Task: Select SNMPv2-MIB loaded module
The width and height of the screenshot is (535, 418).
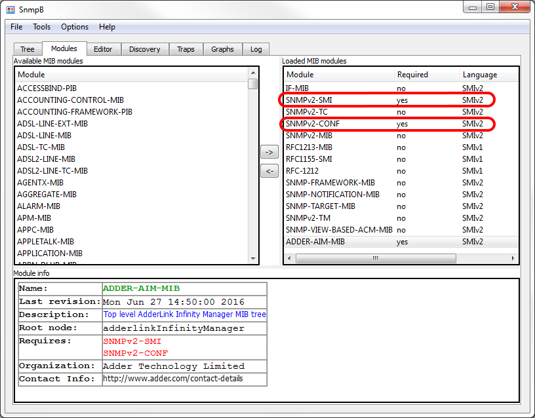Action: click(x=401, y=136)
